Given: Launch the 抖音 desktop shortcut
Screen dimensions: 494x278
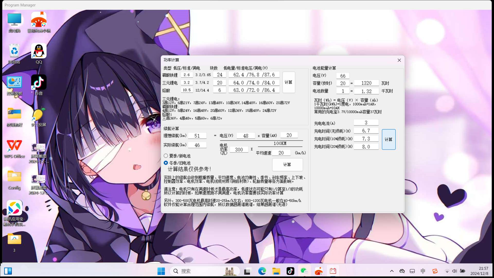Looking at the screenshot, I should [x=39, y=85].
